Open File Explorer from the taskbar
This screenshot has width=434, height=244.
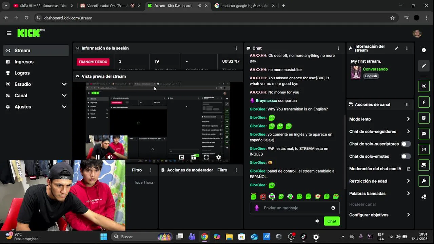pyautogui.click(x=229, y=237)
